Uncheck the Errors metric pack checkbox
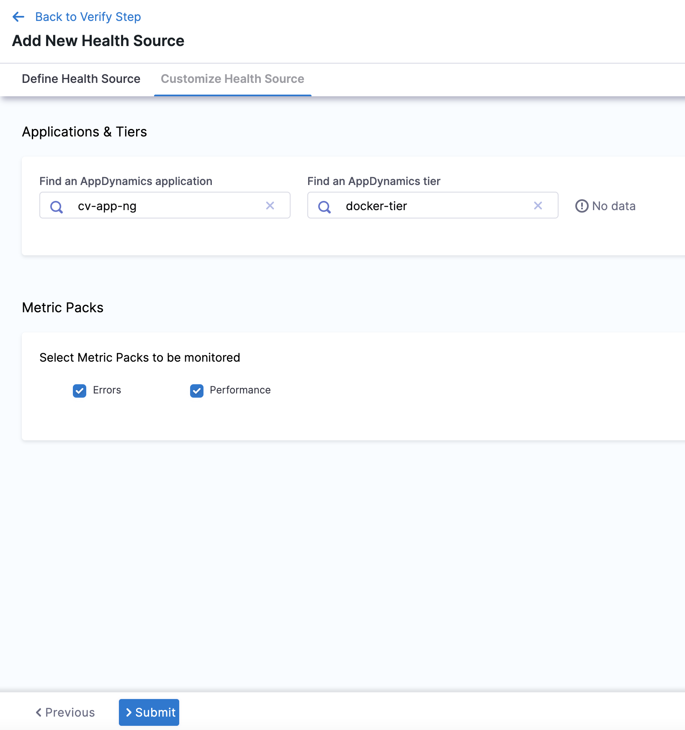 [80, 391]
